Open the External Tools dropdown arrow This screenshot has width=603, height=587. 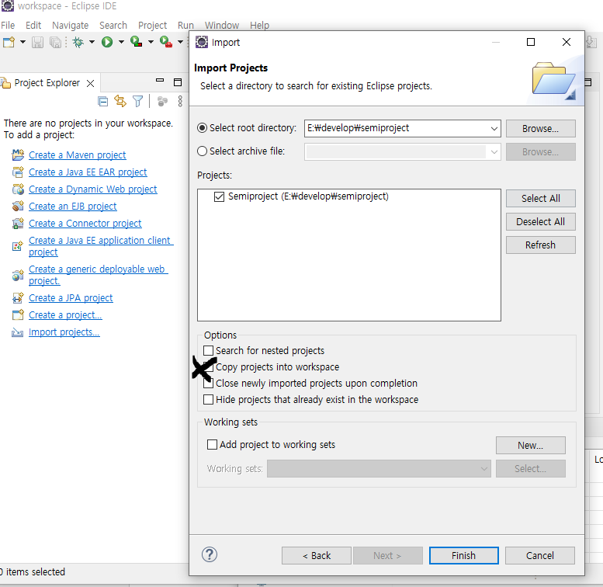coord(180,42)
